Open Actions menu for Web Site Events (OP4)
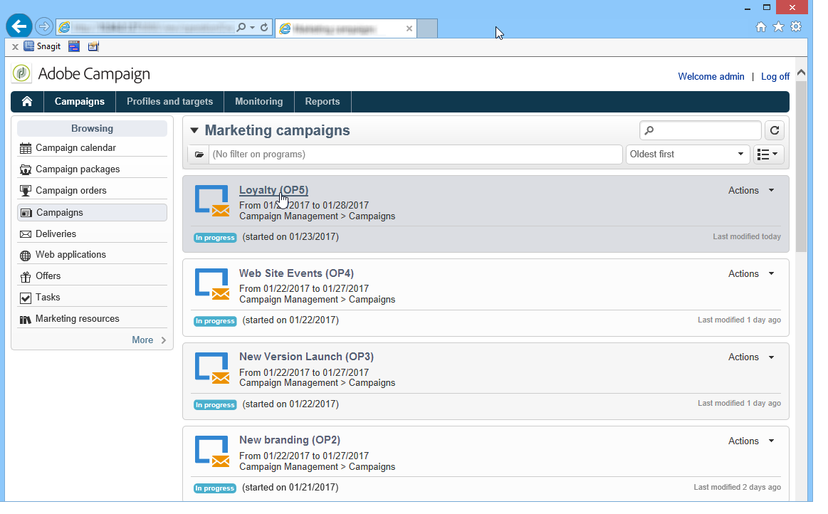Screen dimensions: 828x514 [x=751, y=273]
